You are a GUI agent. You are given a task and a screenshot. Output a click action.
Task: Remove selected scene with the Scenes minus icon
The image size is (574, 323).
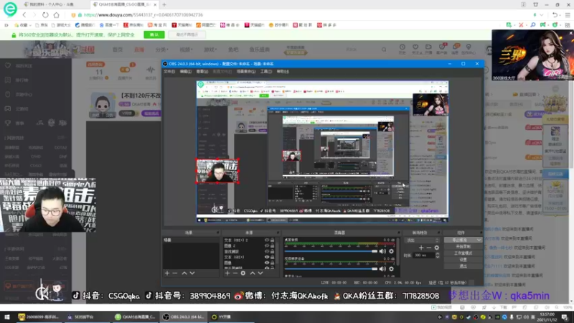tap(175, 273)
